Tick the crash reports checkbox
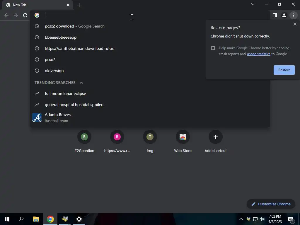The height and width of the screenshot is (225, 300). tap(213, 48)
